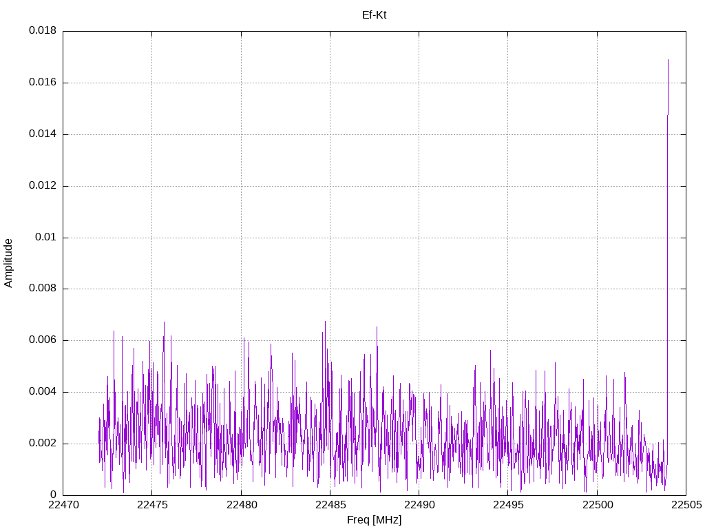This screenshot has height=529, width=705.
Task: Select the 22490 x-axis tick label
Action: (x=419, y=505)
